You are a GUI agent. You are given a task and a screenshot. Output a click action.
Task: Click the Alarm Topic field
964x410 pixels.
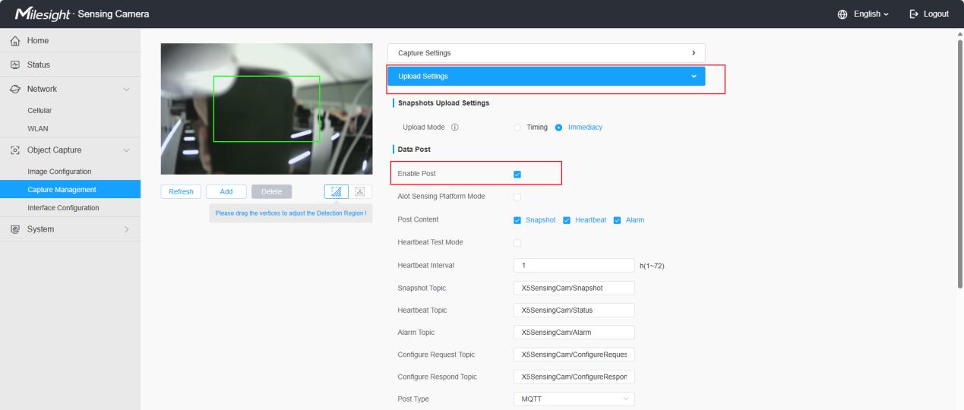(x=574, y=333)
